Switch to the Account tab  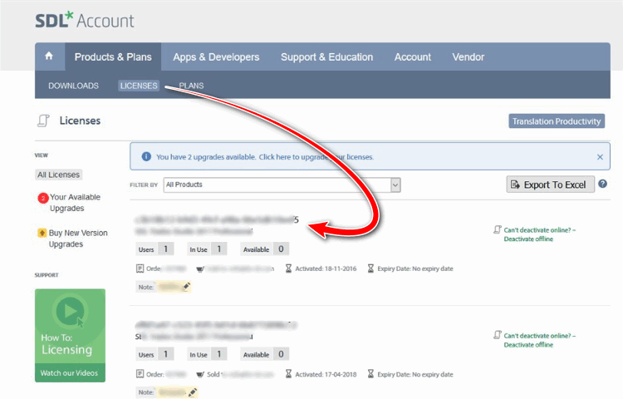[412, 57]
